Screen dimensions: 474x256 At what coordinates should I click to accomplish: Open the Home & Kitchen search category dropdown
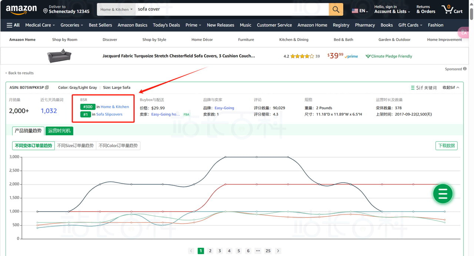tap(116, 9)
